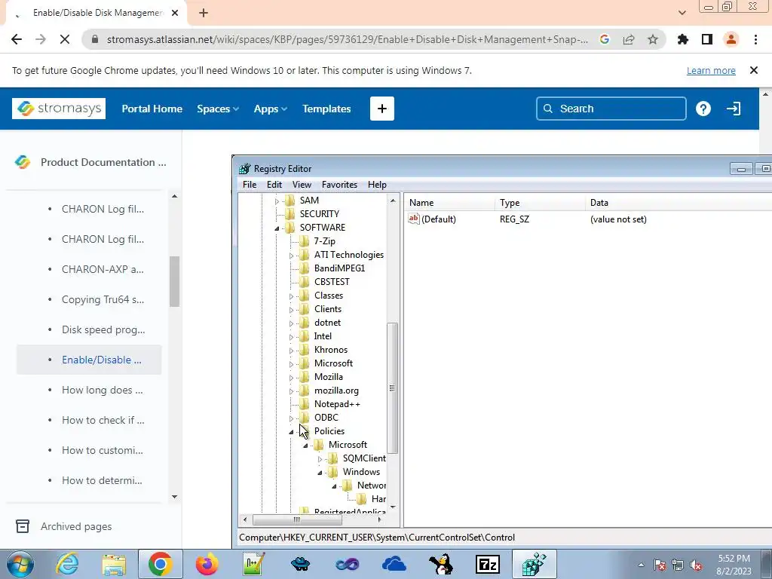Go to Portal Home
The image size is (772, 579).
tap(152, 109)
